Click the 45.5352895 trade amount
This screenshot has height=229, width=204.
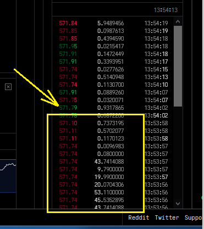(x=109, y=200)
